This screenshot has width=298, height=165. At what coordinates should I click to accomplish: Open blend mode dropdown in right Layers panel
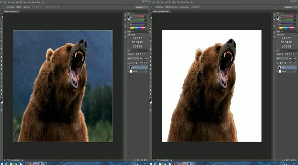[282, 58]
